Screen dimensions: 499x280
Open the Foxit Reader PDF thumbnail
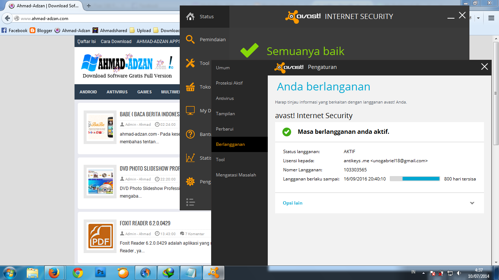100,236
